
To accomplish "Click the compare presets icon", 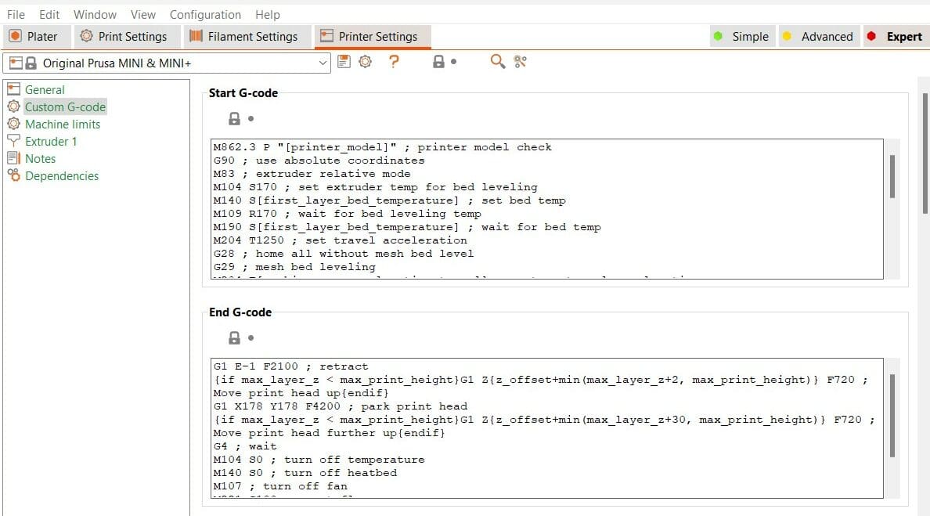I will 520,61.
